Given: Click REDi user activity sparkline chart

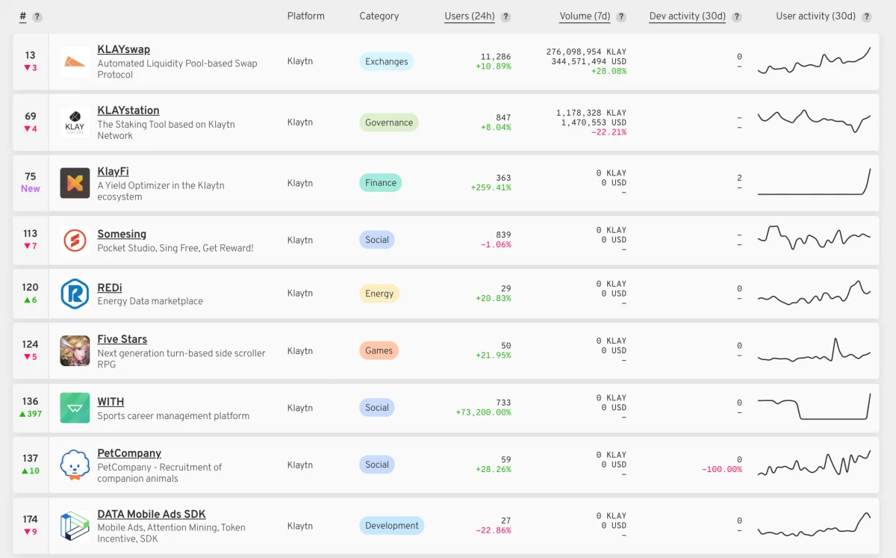Looking at the screenshot, I should point(814,293).
